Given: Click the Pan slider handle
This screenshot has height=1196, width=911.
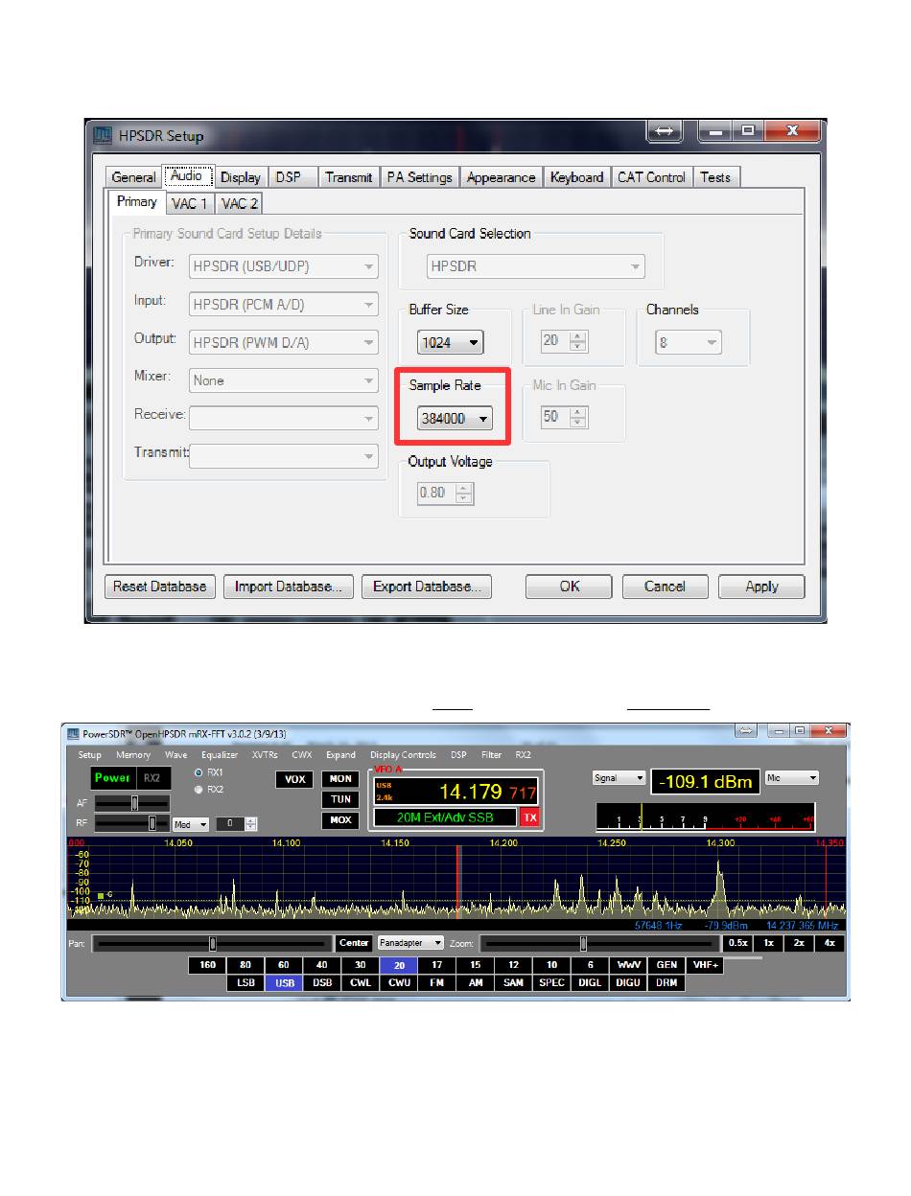Looking at the screenshot, I should click(213, 943).
